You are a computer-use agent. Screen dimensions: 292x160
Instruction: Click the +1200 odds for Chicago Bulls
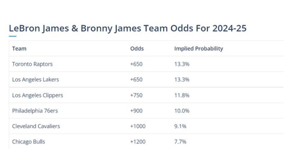tap(138, 142)
